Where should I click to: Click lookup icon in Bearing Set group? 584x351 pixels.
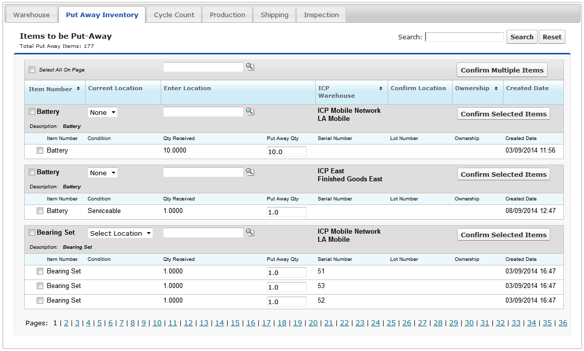coord(250,232)
